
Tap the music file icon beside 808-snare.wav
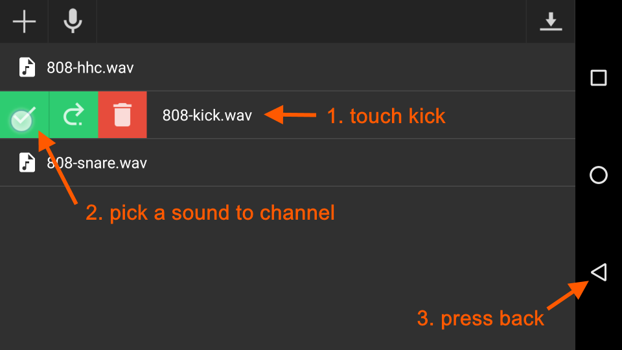click(x=27, y=163)
